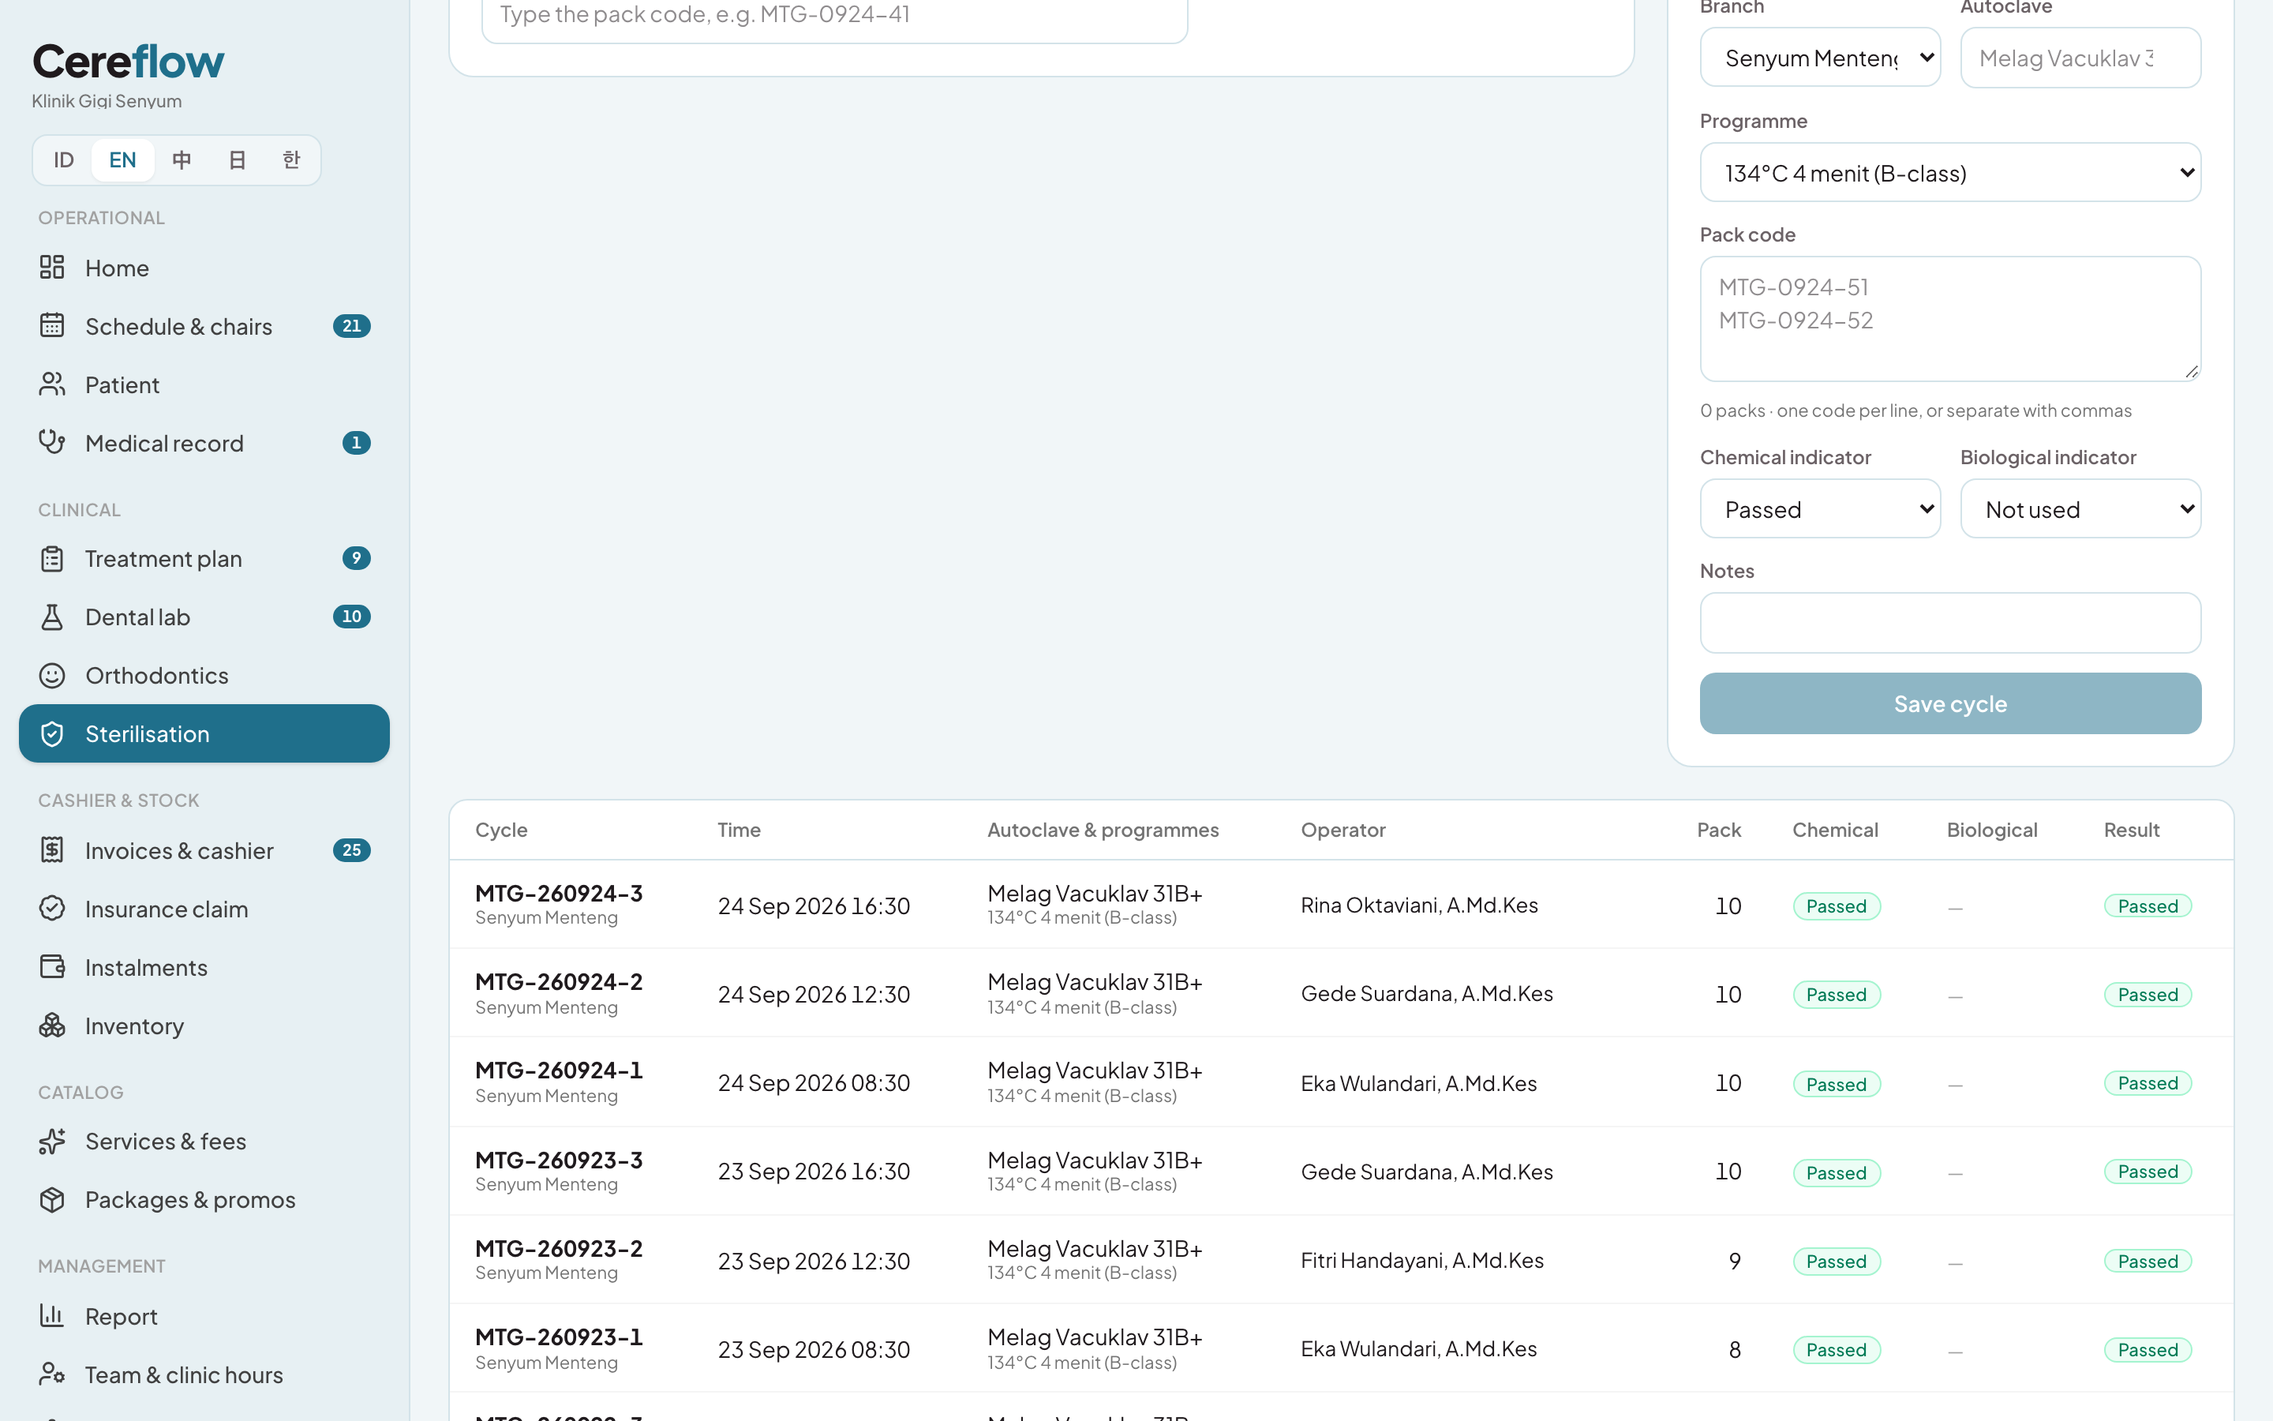Focus the pack code search box
Image resolution: width=2273 pixels, height=1421 pixels.
(x=834, y=16)
